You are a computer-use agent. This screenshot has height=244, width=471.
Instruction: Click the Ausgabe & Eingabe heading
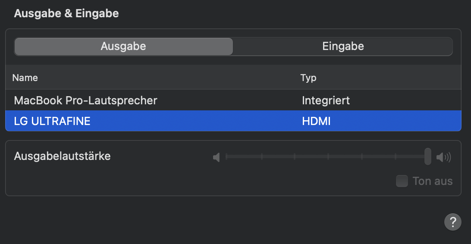click(x=66, y=13)
